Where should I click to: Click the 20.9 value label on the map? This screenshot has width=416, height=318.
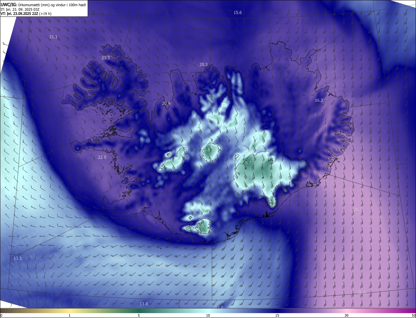click(x=166, y=104)
